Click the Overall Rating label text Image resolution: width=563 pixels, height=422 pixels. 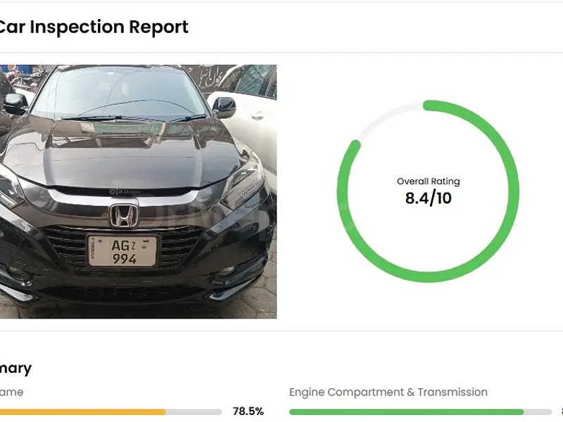429,181
